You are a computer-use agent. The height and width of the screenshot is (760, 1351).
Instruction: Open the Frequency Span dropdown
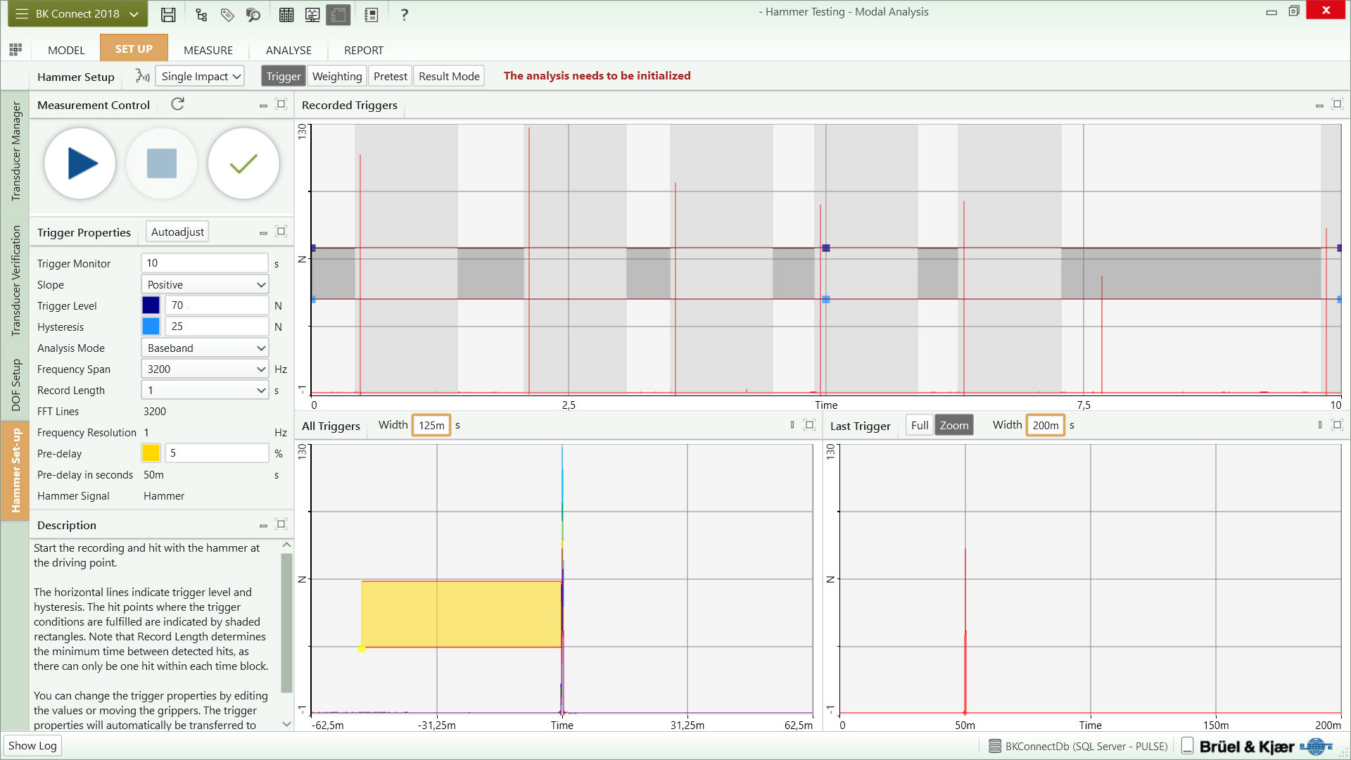point(205,369)
